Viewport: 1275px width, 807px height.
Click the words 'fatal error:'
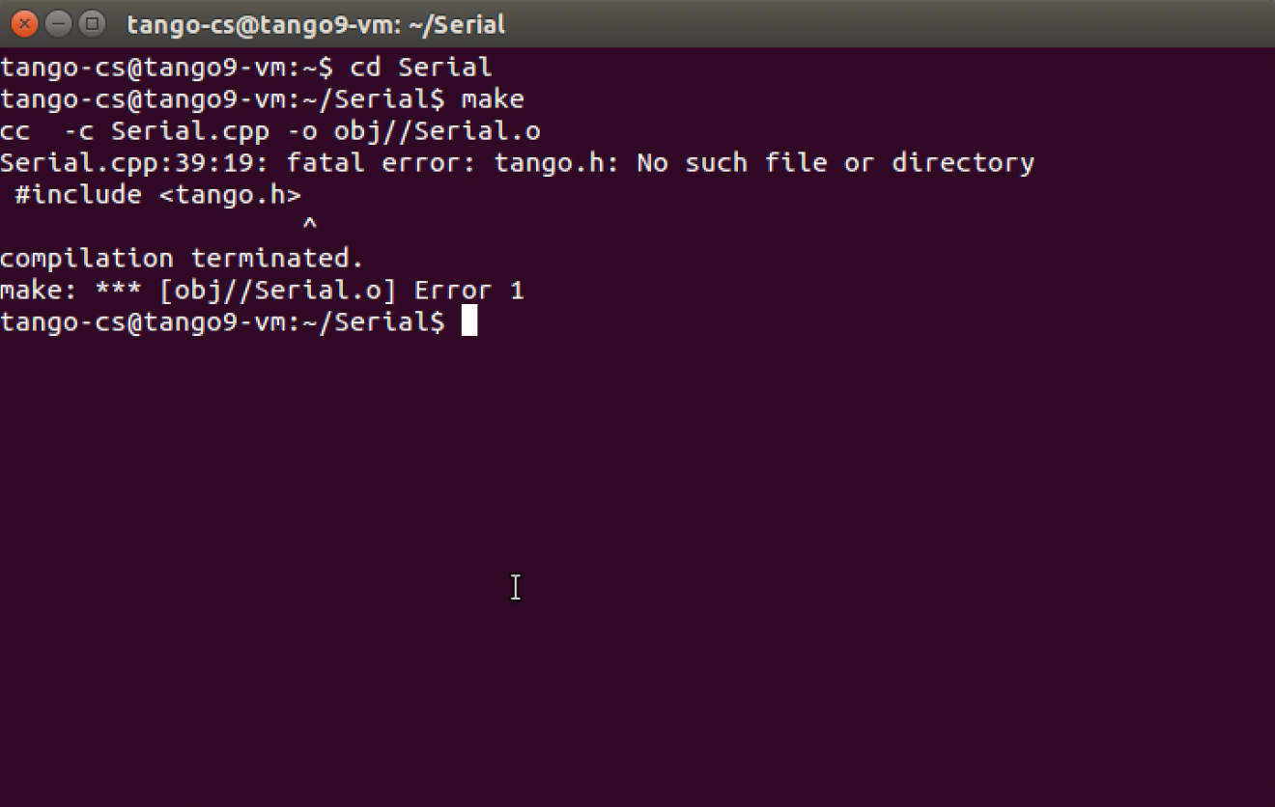click(382, 163)
